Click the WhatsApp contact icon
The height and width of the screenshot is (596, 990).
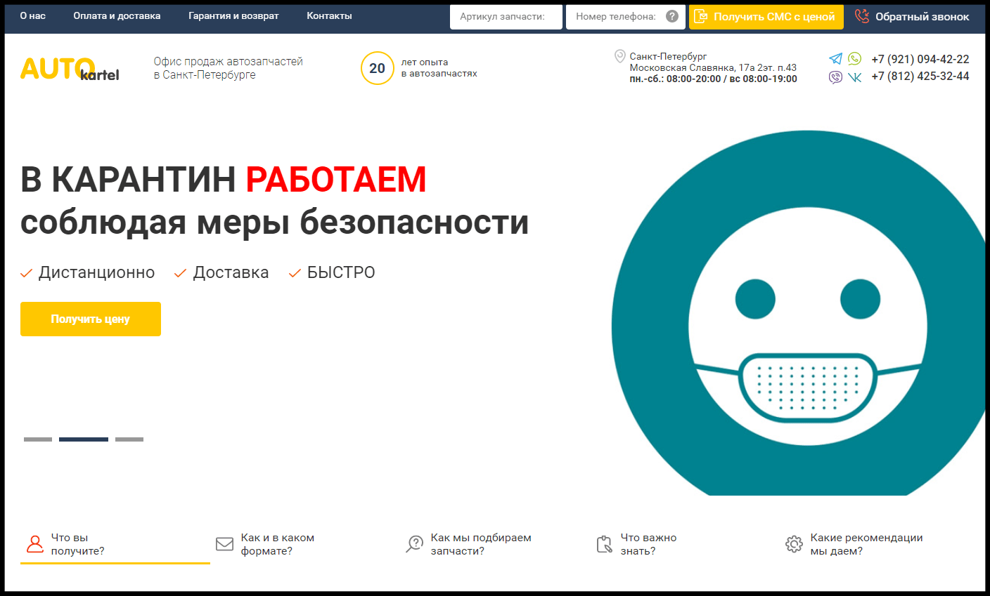pos(854,59)
